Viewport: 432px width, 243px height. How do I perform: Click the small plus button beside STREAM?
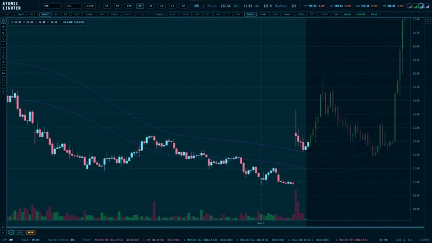point(11,233)
